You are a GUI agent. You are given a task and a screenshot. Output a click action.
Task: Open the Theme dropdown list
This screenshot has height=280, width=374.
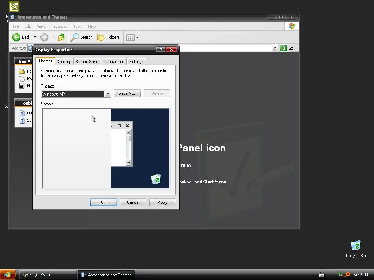click(108, 94)
